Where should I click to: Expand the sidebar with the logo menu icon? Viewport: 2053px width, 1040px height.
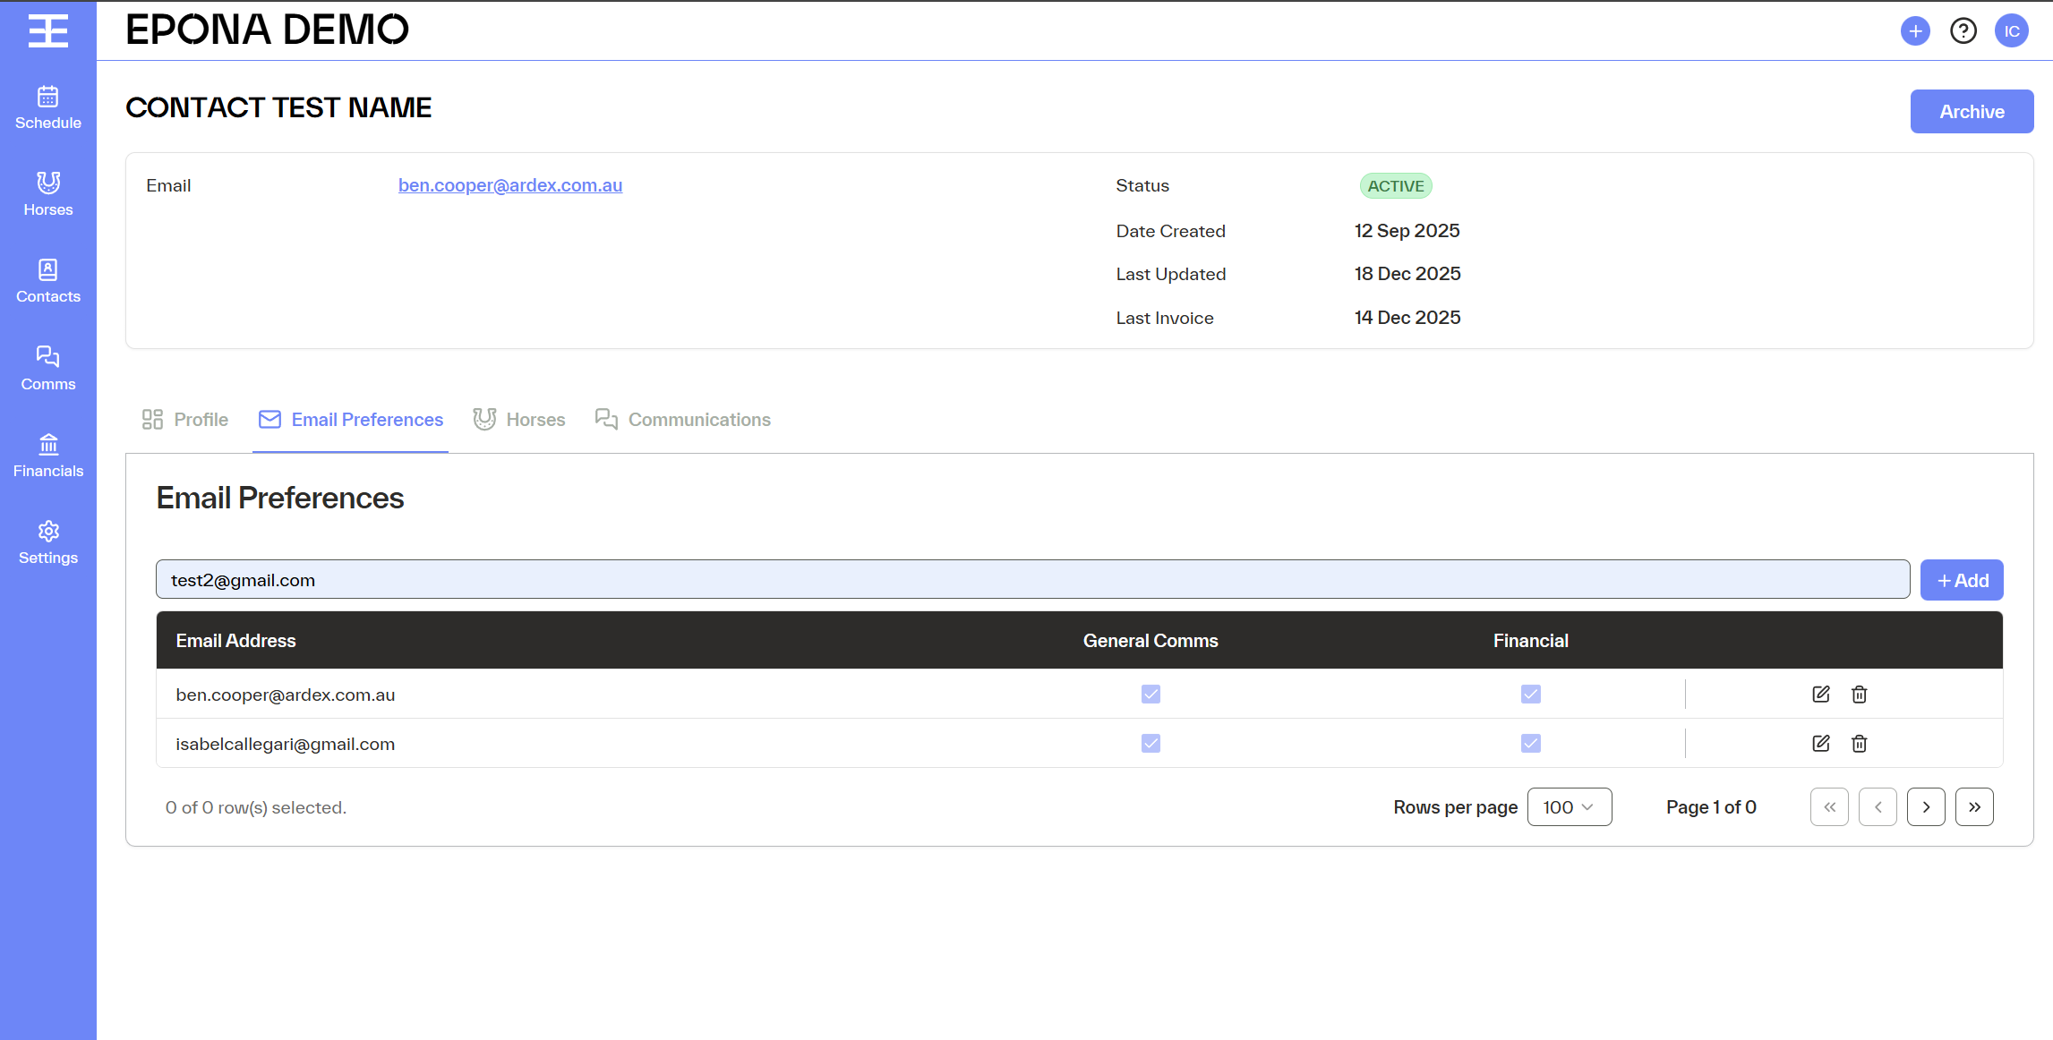click(48, 31)
